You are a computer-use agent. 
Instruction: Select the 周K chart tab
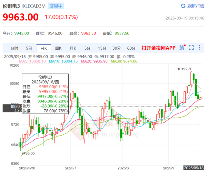pos(58,48)
